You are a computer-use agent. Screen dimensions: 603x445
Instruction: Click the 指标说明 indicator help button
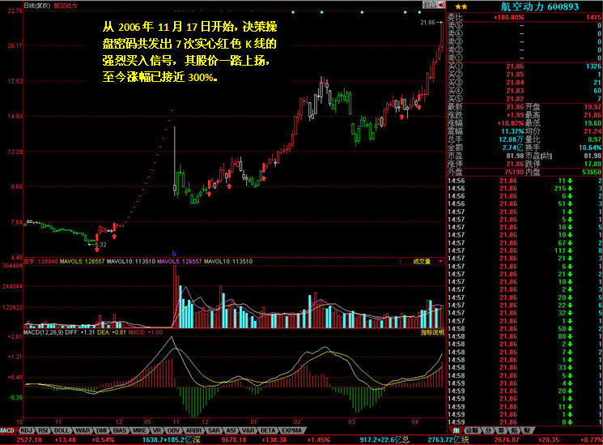pyautogui.click(x=431, y=332)
